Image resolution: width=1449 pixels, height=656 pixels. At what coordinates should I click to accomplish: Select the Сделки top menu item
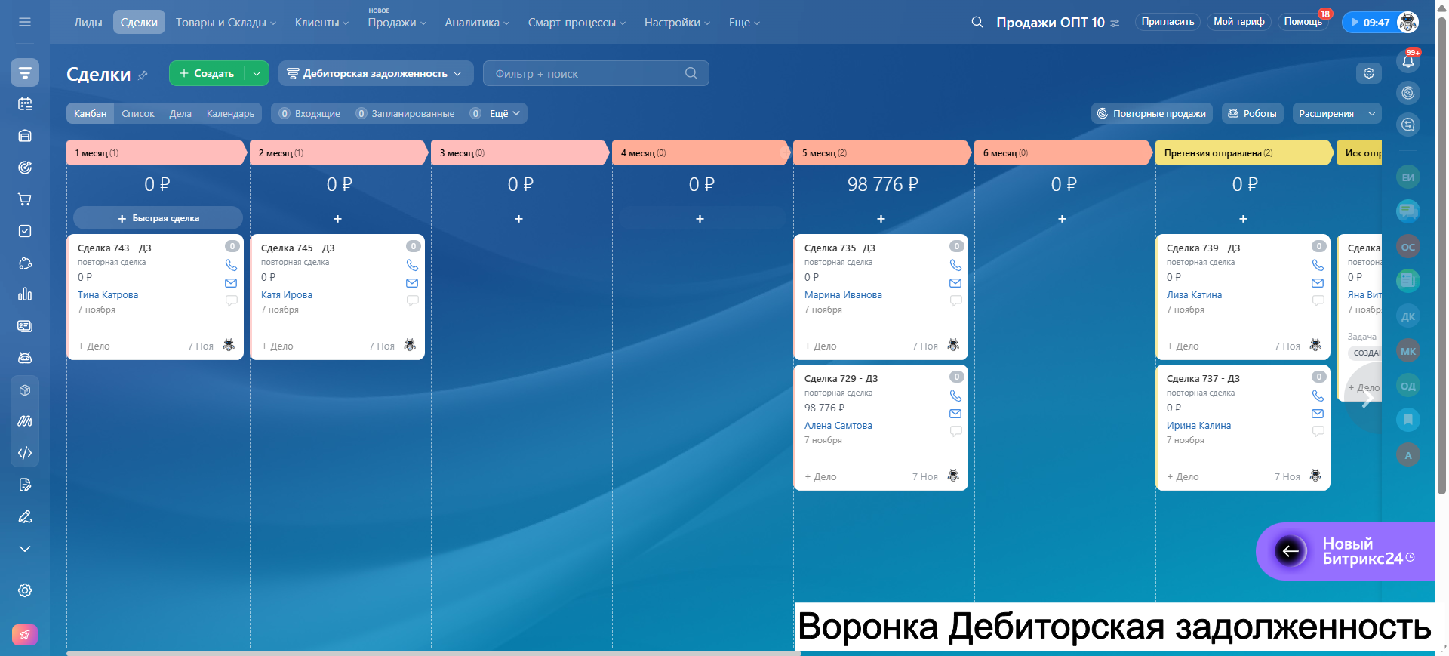pyautogui.click(x=139, y=23)
